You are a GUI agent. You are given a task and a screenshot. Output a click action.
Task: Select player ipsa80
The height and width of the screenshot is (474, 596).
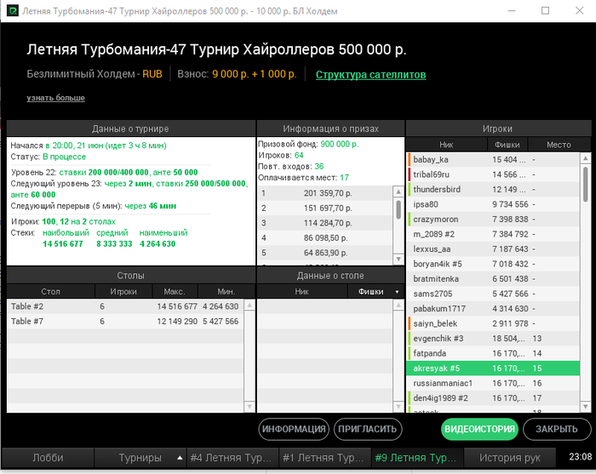493,204
